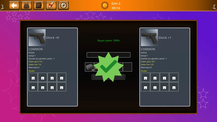Select first locked mod slot bottom row Glock +0
Screen dimensions: 217x122
point(33,87)
